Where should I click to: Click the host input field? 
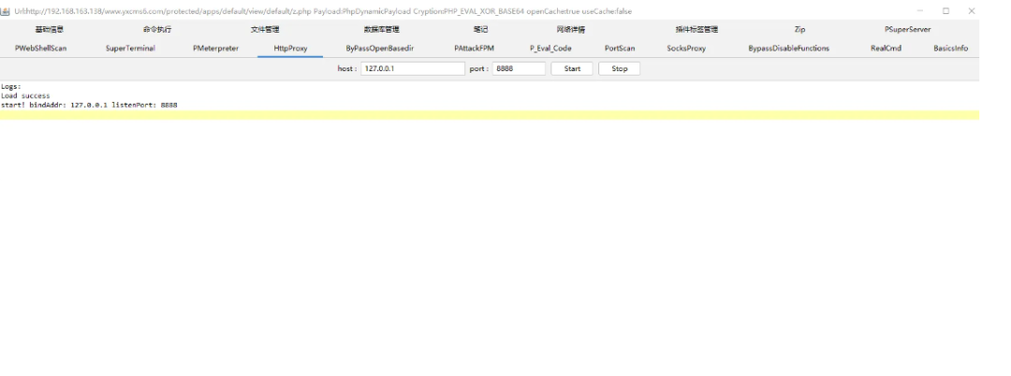(413, 68)
